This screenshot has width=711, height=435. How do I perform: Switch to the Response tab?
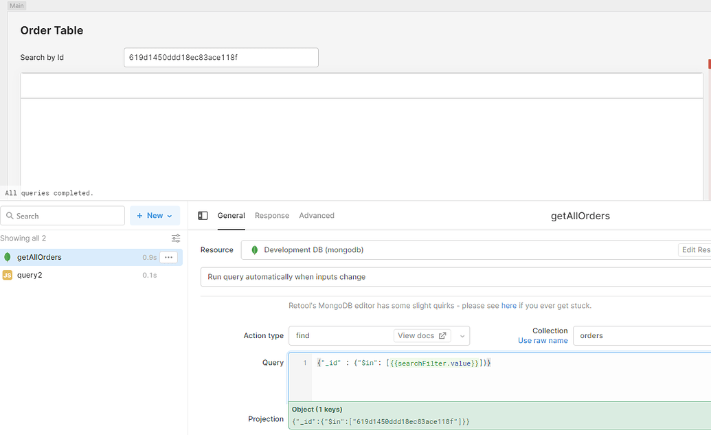272,215
